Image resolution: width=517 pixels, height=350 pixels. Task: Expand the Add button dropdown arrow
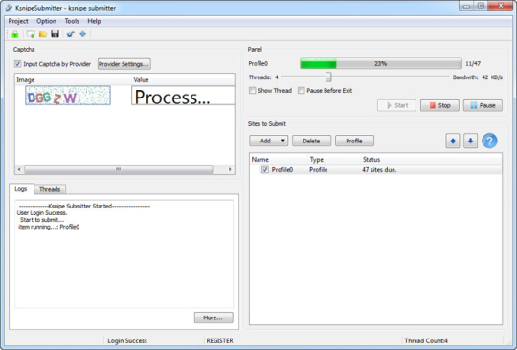(x=282, y=141)
